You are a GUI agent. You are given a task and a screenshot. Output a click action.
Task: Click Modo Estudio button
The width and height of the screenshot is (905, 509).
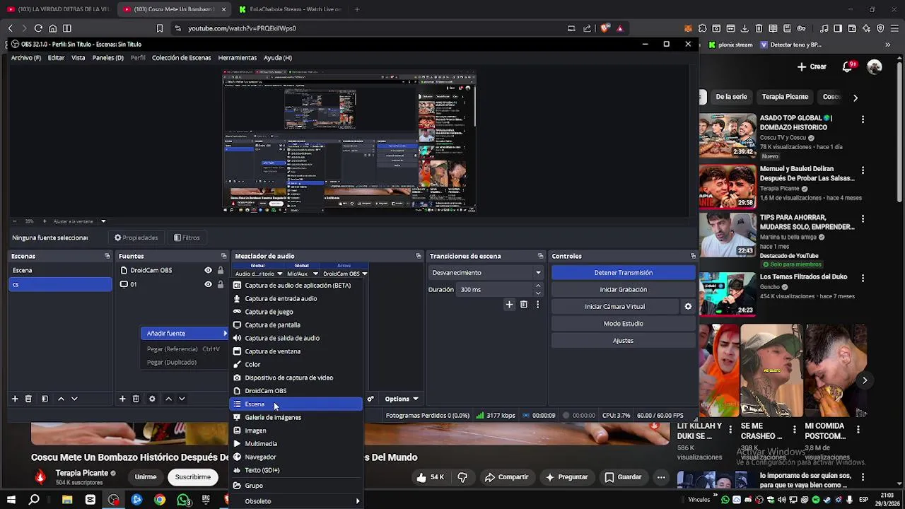point(623,323)
